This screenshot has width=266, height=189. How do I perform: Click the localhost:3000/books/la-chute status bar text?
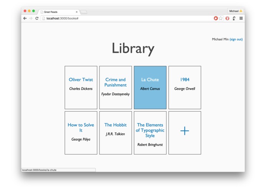click(x=39, y=170)
